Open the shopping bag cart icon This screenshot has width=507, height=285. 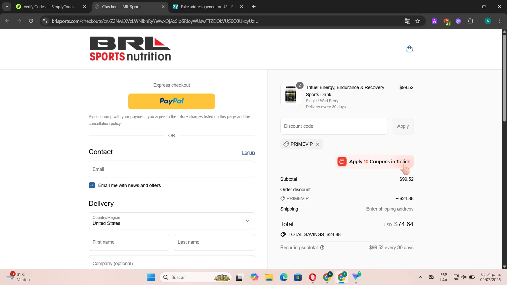point(409,49)
